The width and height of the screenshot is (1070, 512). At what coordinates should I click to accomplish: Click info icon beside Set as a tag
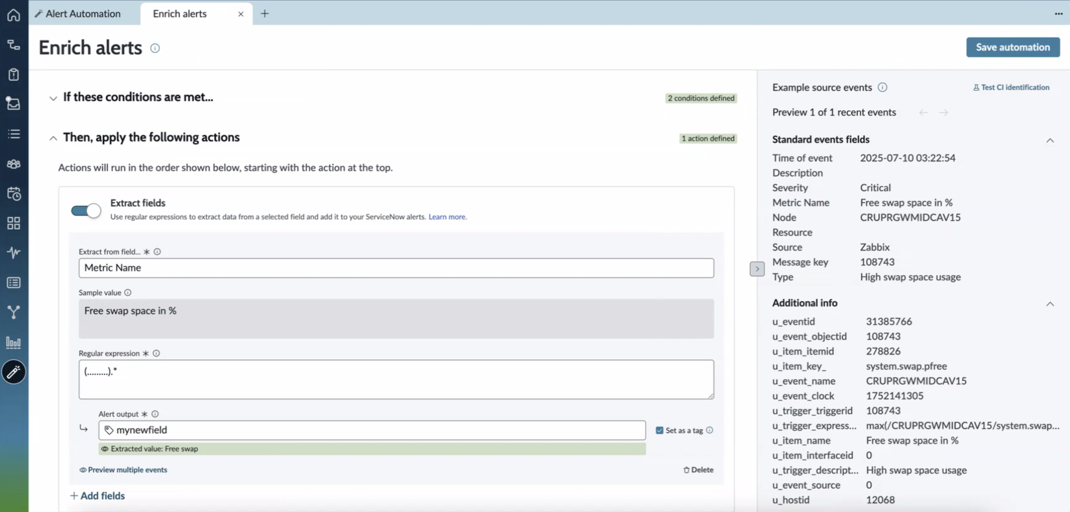(709, 430)
